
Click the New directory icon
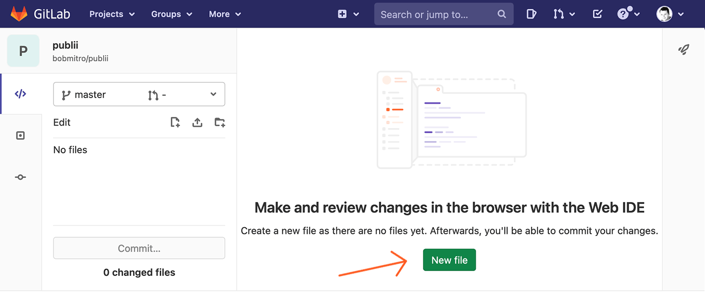pos(219,122)
